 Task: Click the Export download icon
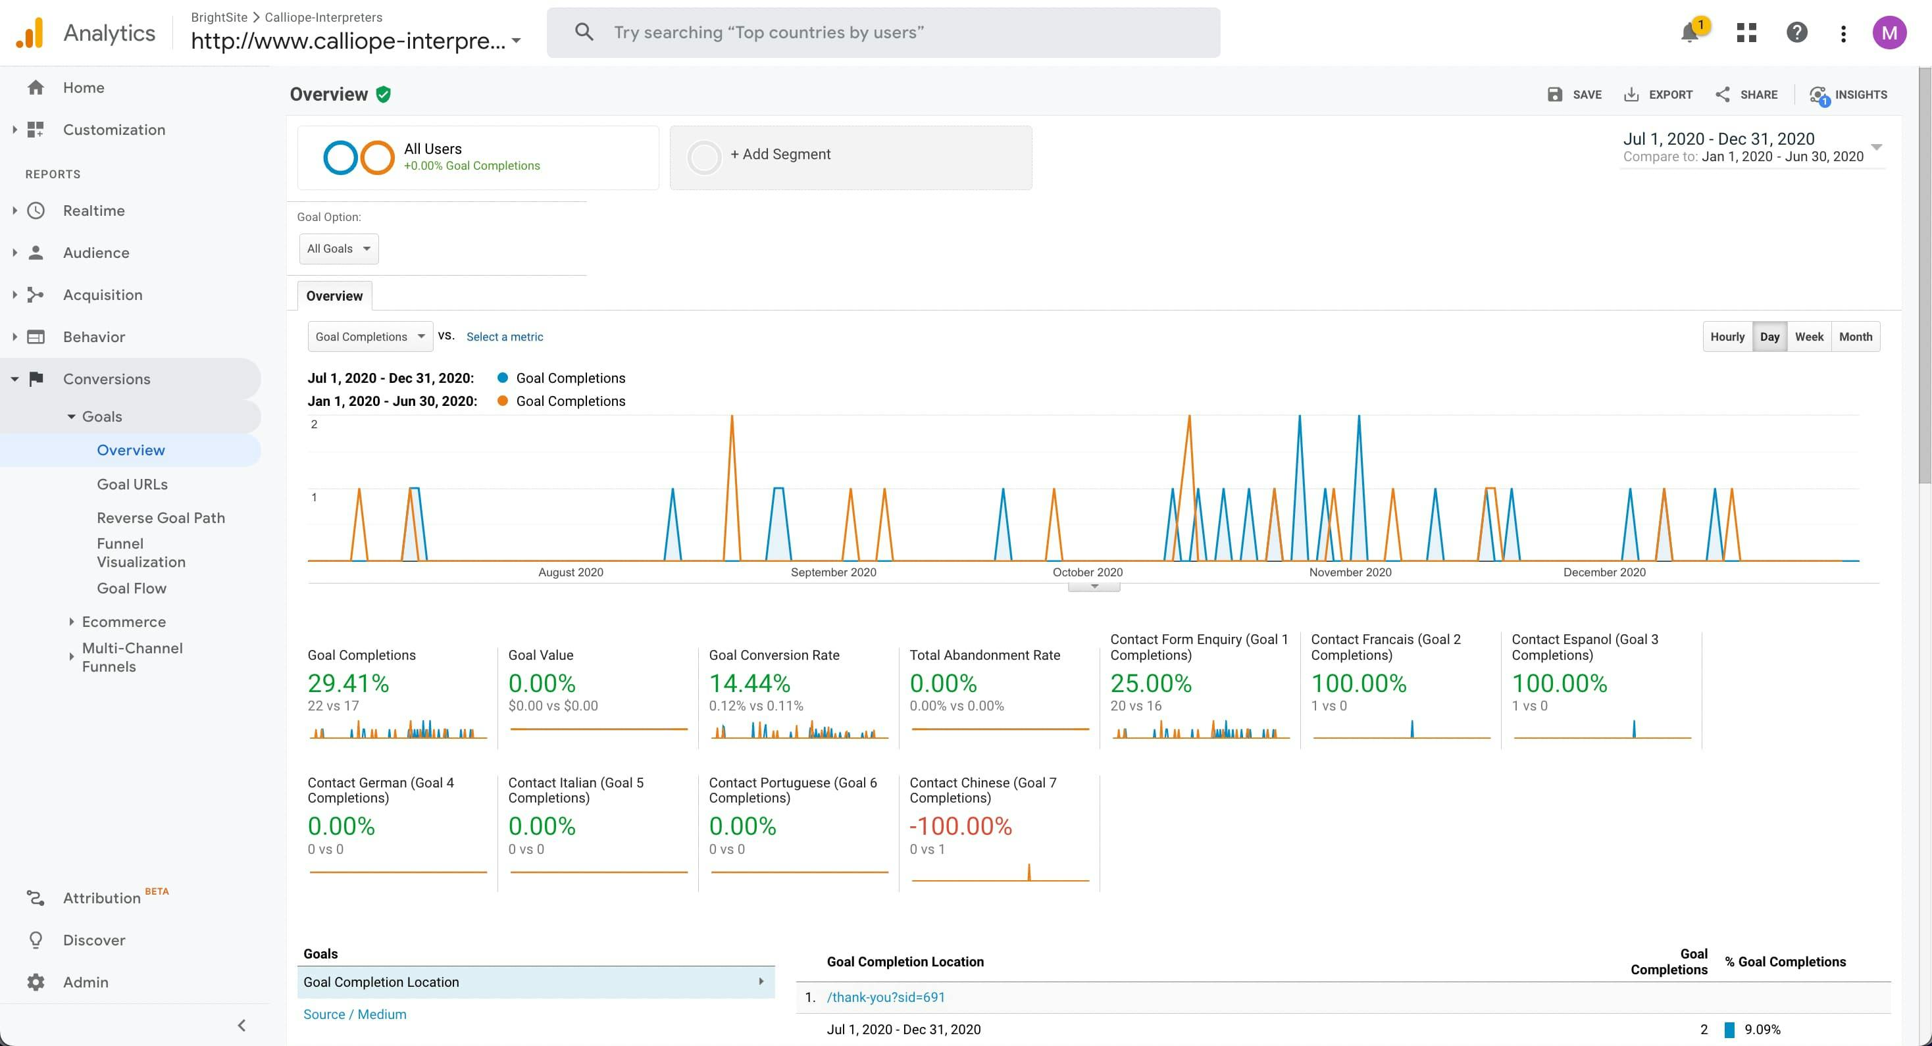click(x=1631, y=95)
